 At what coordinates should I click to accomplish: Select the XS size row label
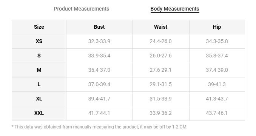pyautogui.click(x=39, y=41)
